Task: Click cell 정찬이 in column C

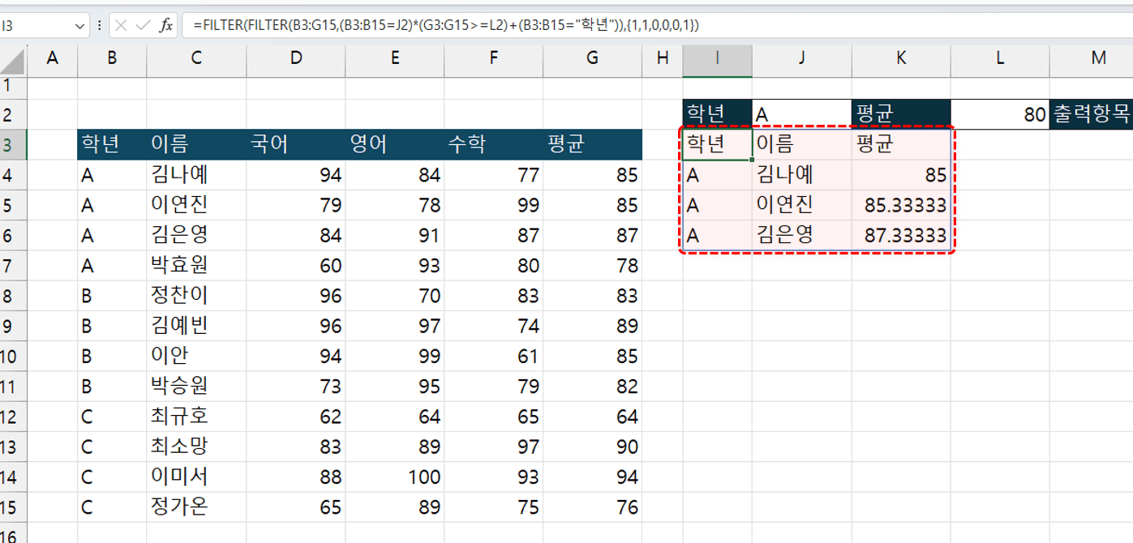Action: [196, 296]
